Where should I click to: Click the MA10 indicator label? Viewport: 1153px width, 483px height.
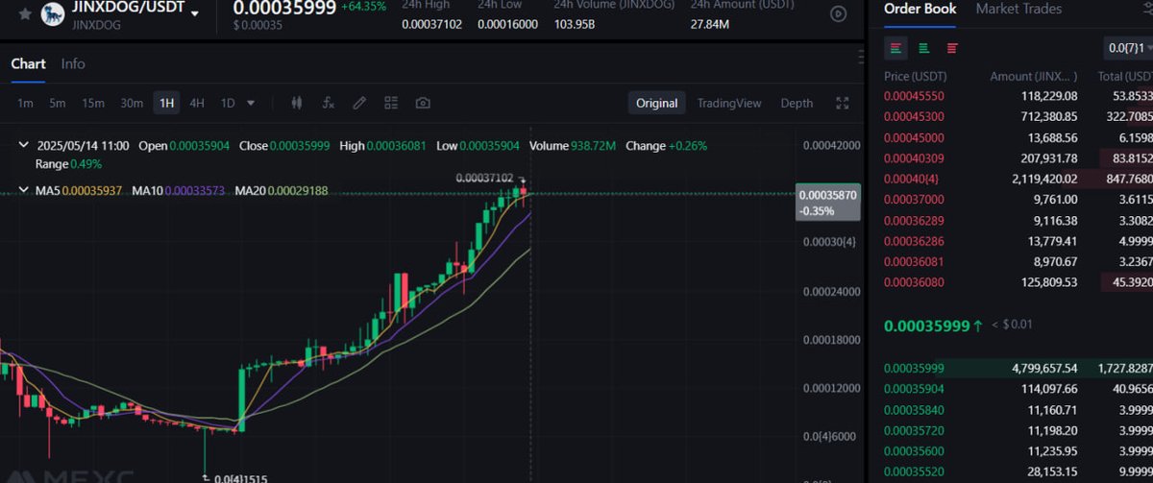[178, 191]
